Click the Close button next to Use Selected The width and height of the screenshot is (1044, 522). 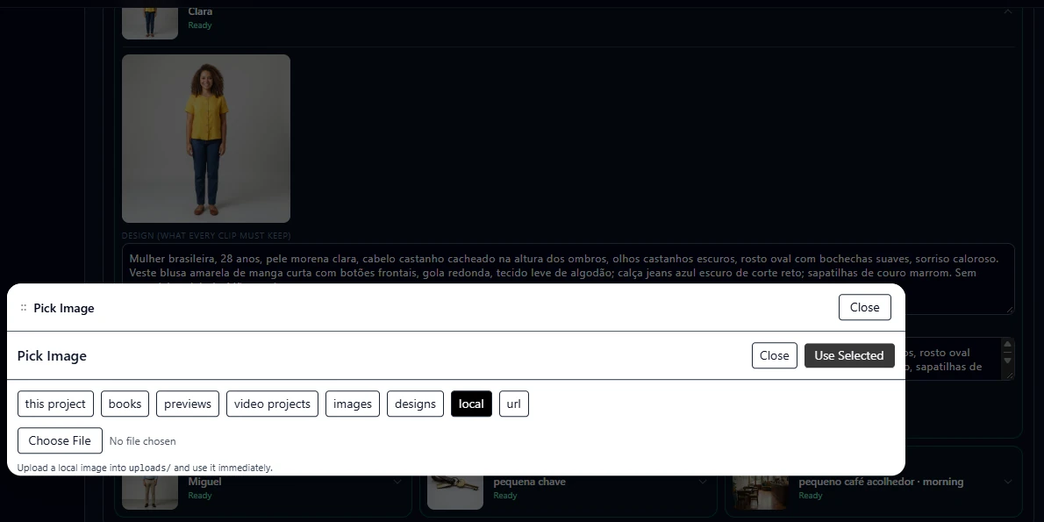pyautogui.click(x=774, y=355)
